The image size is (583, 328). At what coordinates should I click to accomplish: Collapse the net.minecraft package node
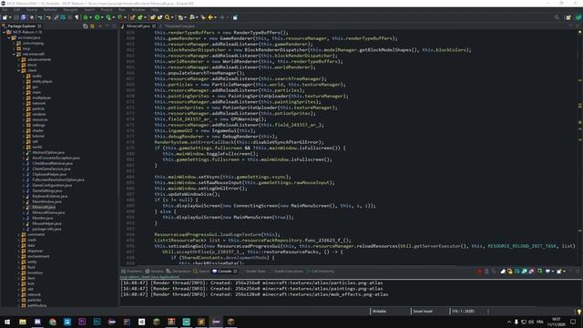click(15, 54)
